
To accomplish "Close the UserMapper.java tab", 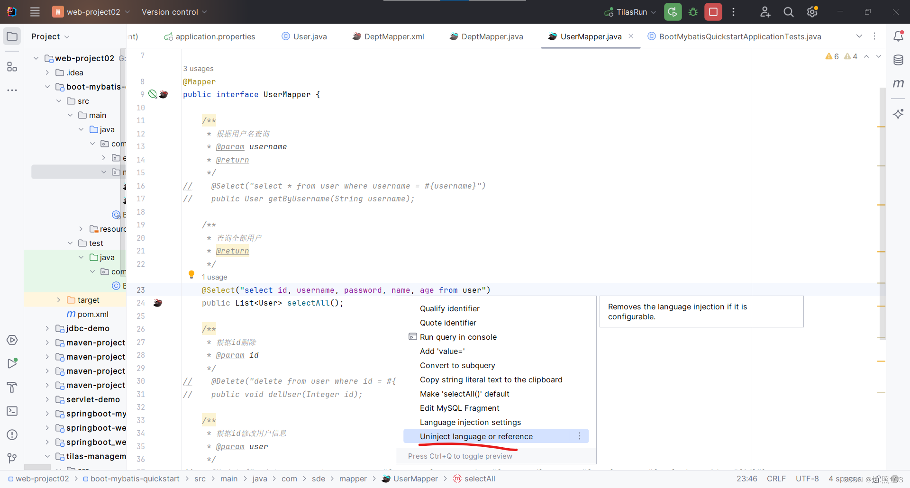I will click(631, 36).
